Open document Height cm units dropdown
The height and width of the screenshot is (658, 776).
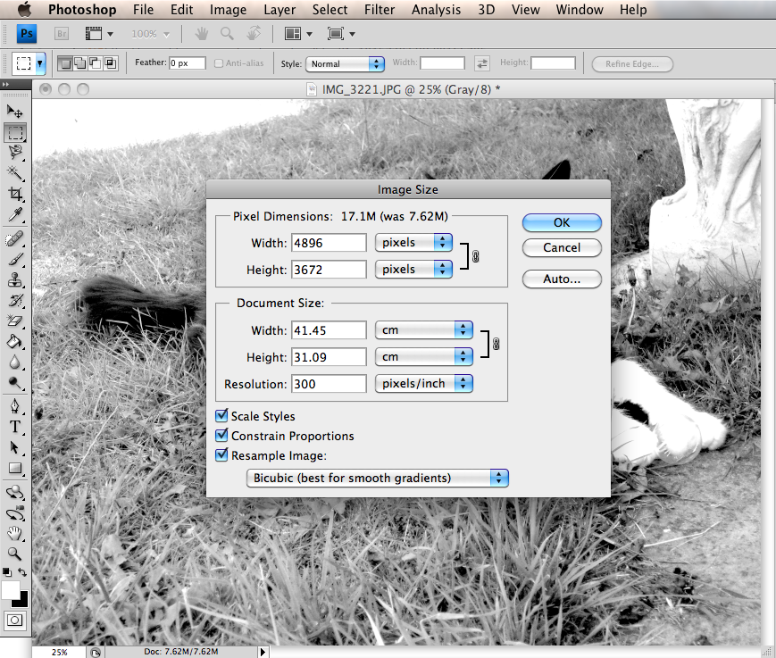pos(424,357)
